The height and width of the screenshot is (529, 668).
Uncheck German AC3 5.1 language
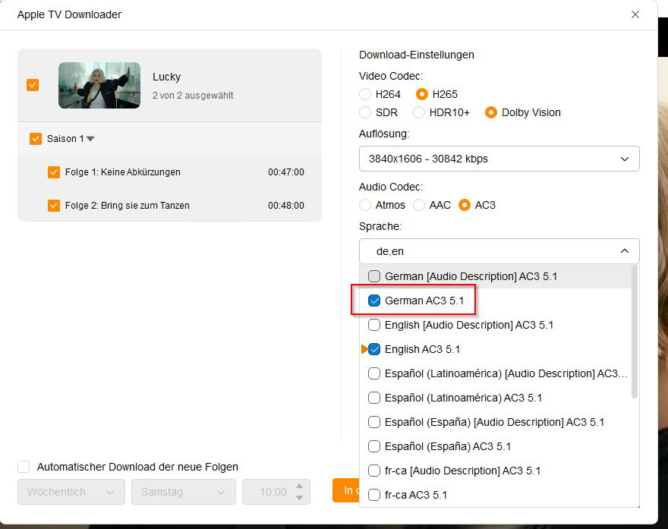374,301
